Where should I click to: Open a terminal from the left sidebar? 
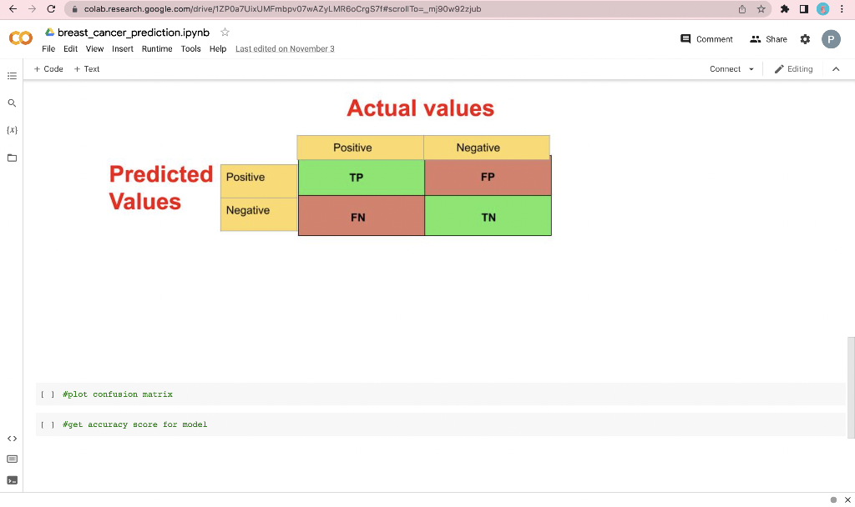click(12, 479)
